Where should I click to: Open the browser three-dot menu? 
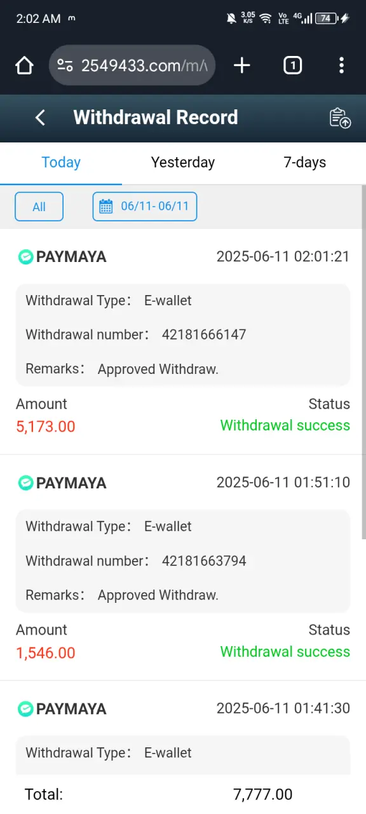click(341, 66)
